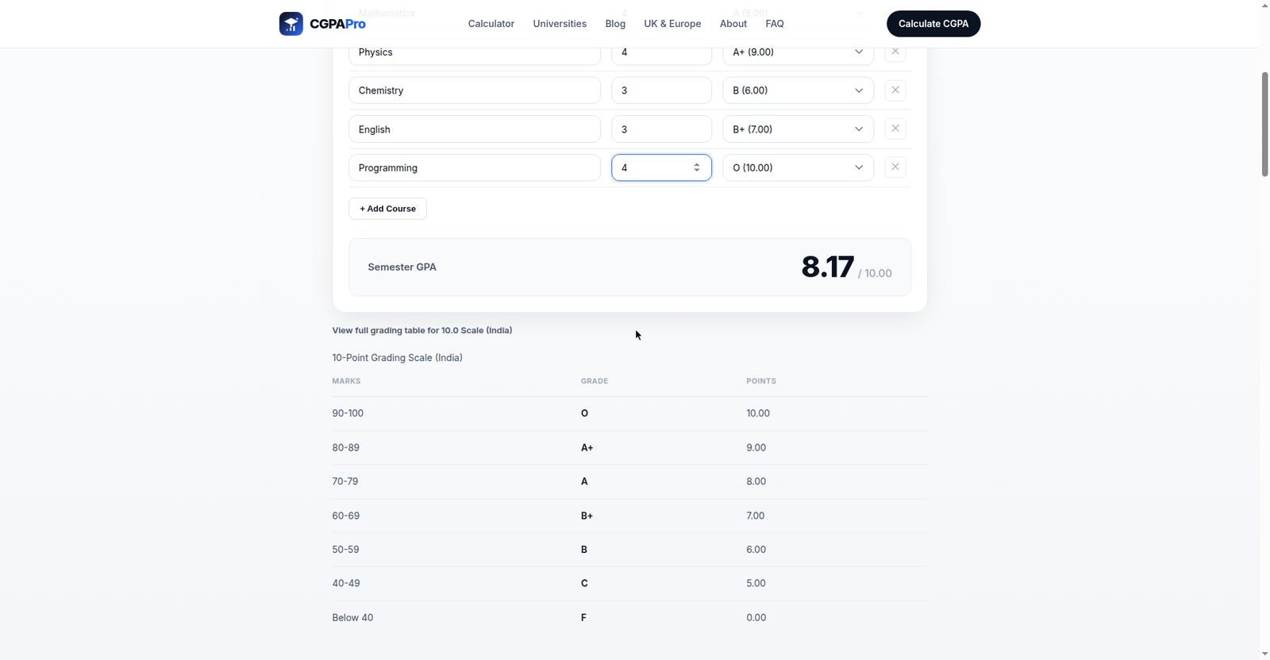Screen dimensions: 1270x660
Task: Expand the Chemistry grade dropdown B (6.00)
Action: coord(798,90)
